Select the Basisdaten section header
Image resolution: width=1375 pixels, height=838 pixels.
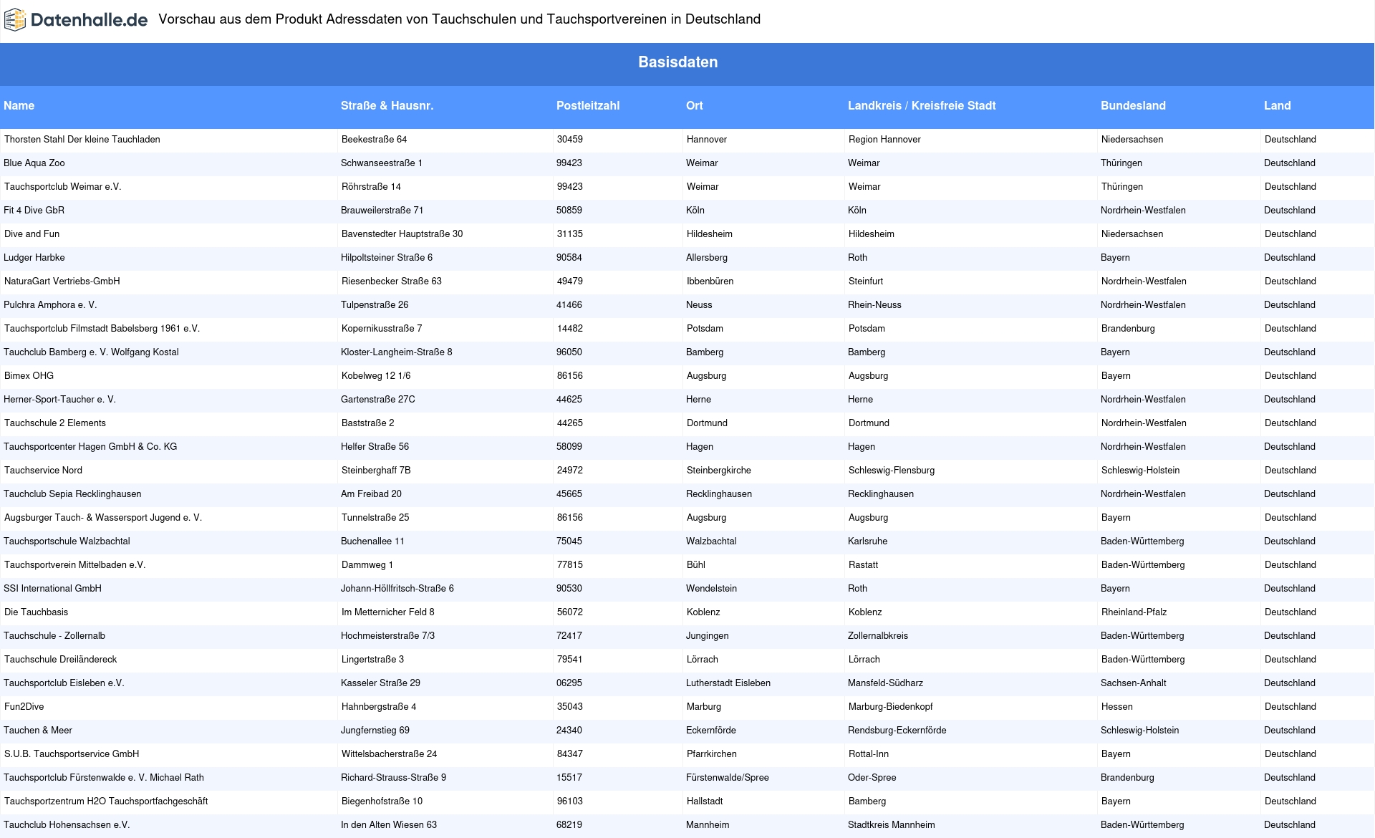(x=678, y=62)
